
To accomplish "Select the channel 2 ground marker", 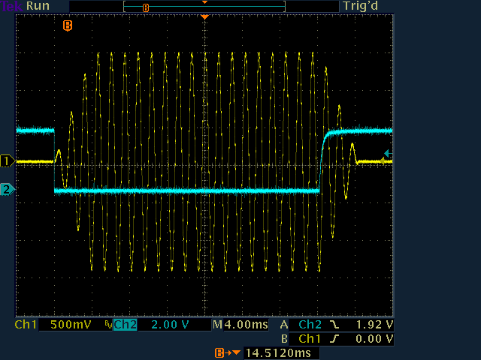I will pyautogui.click(x=8, y=190).
